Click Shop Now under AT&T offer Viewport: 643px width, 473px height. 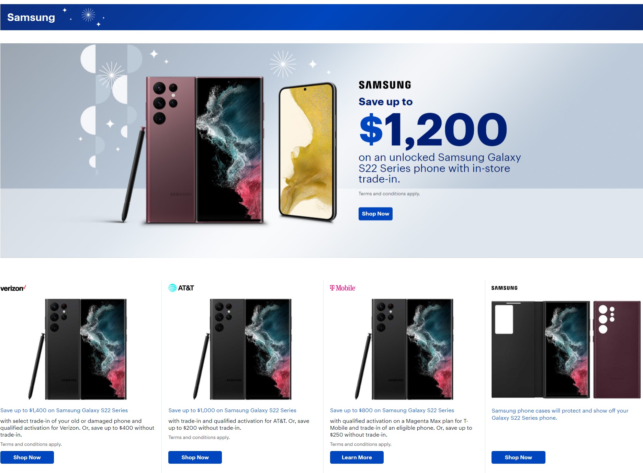(x=195, y=457)
